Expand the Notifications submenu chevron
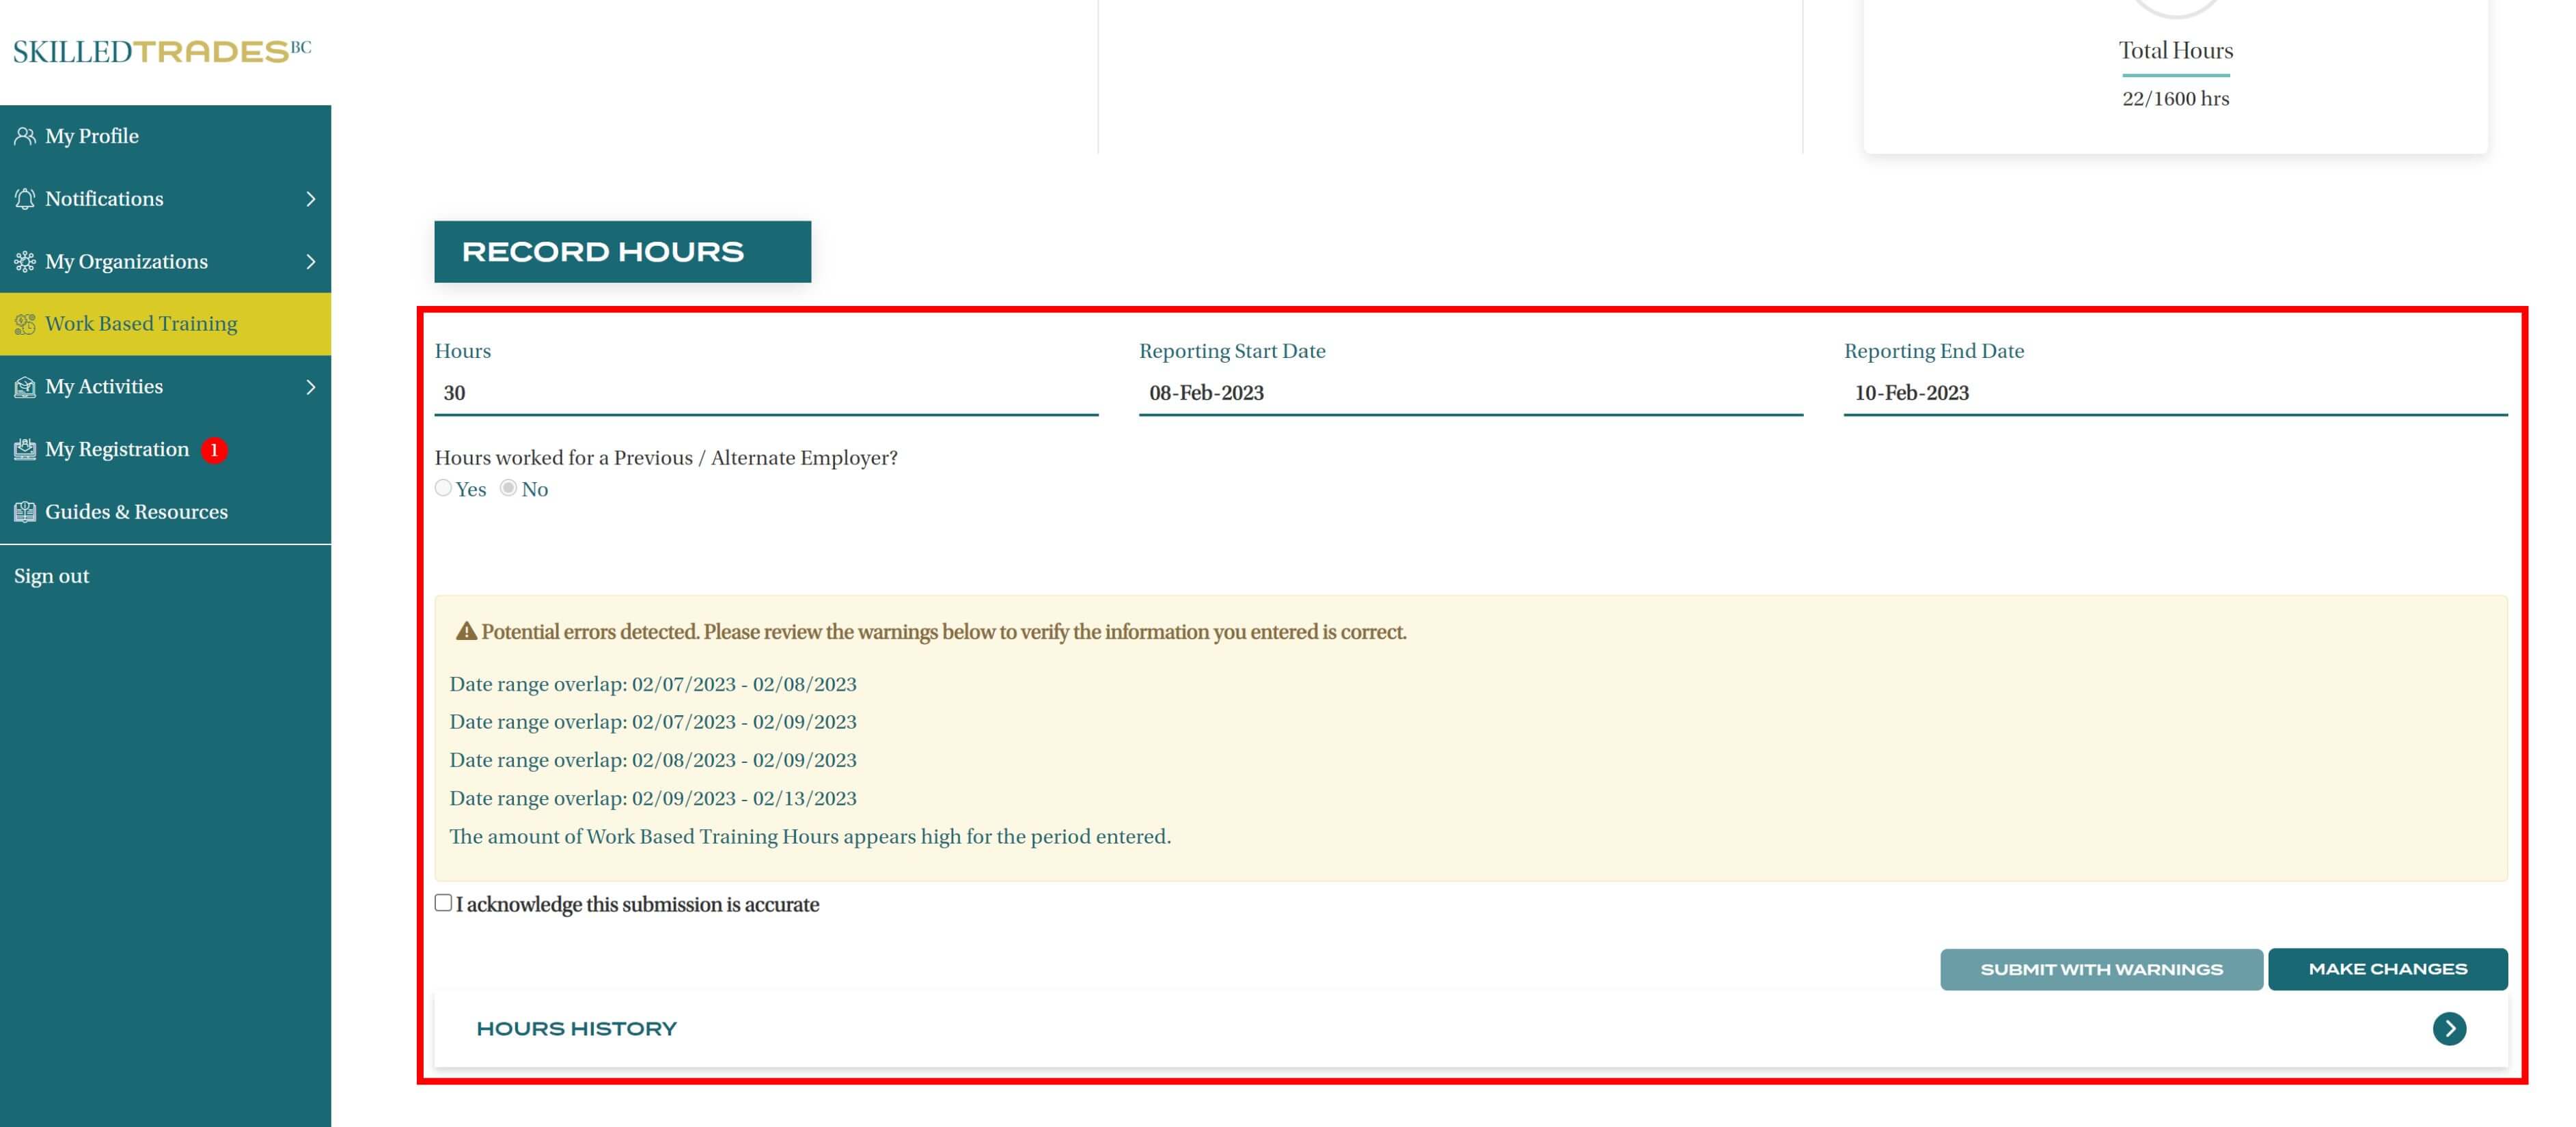Screen dimensions: 2576x1127 click(x=311, y=199)
